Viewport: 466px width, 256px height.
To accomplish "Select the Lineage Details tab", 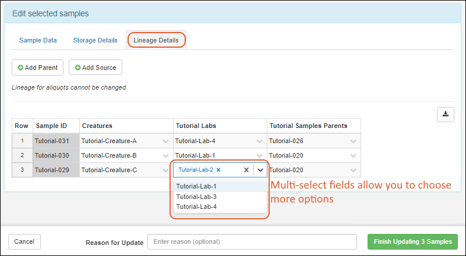I will click(x=156, y=40).
